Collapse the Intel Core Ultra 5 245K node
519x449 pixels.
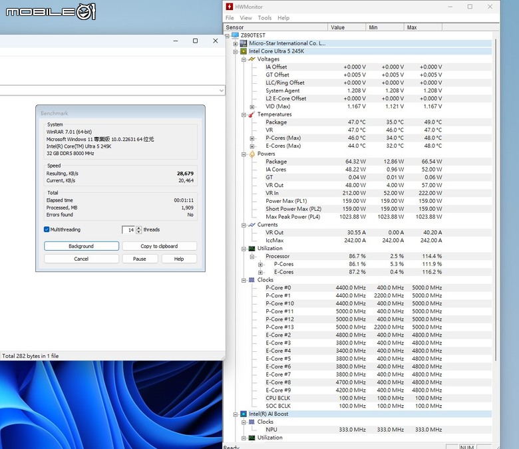click(x=236, y=52)
